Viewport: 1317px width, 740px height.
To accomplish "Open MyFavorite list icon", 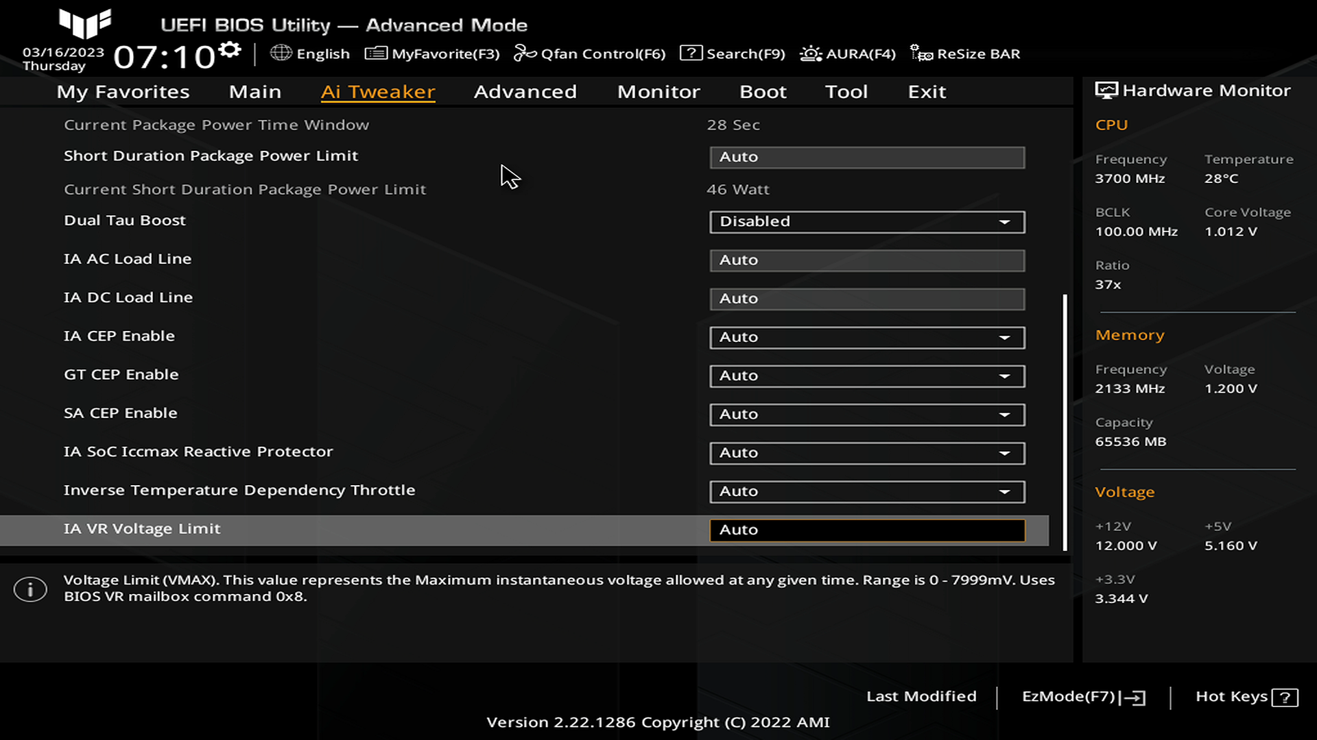I will click(x=376, y=53).
